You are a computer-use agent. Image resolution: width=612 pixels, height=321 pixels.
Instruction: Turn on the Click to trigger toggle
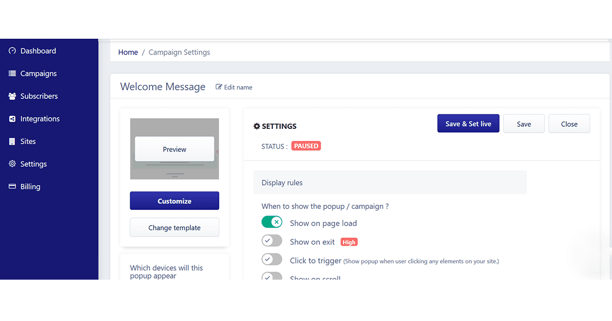pyautogui.click(x=272, y=259)
